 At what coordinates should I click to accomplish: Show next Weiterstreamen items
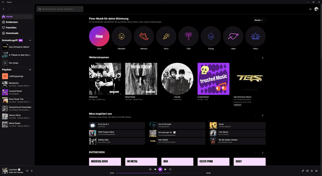263,58
